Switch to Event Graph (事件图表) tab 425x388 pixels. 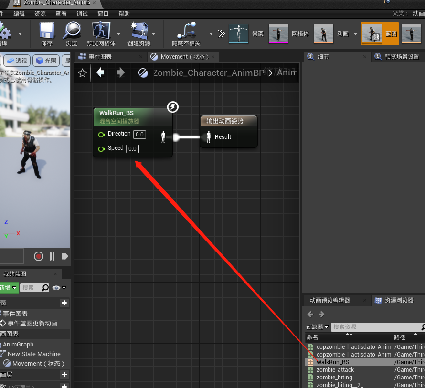(110, 57)
